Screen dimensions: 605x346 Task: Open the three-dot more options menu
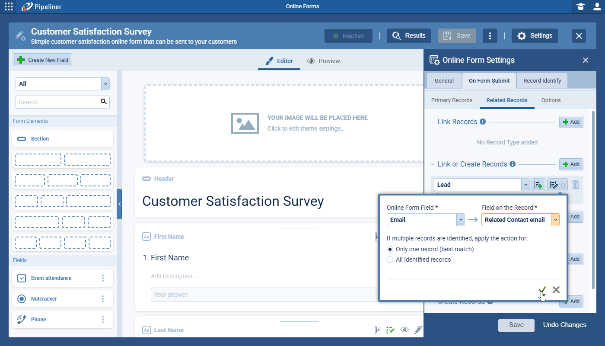tap(490, 36)
